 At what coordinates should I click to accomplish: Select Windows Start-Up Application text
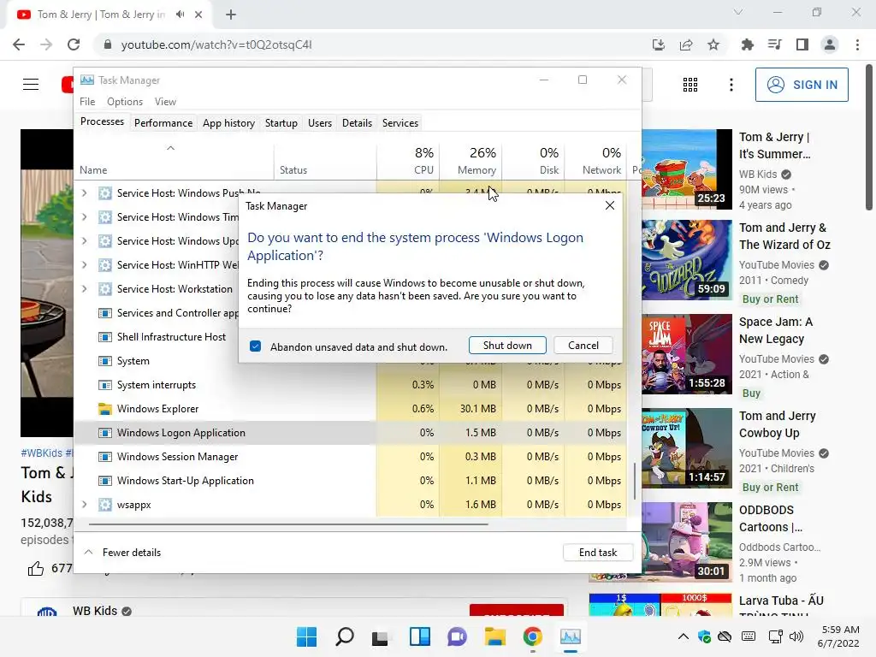[x=186, y=481]
